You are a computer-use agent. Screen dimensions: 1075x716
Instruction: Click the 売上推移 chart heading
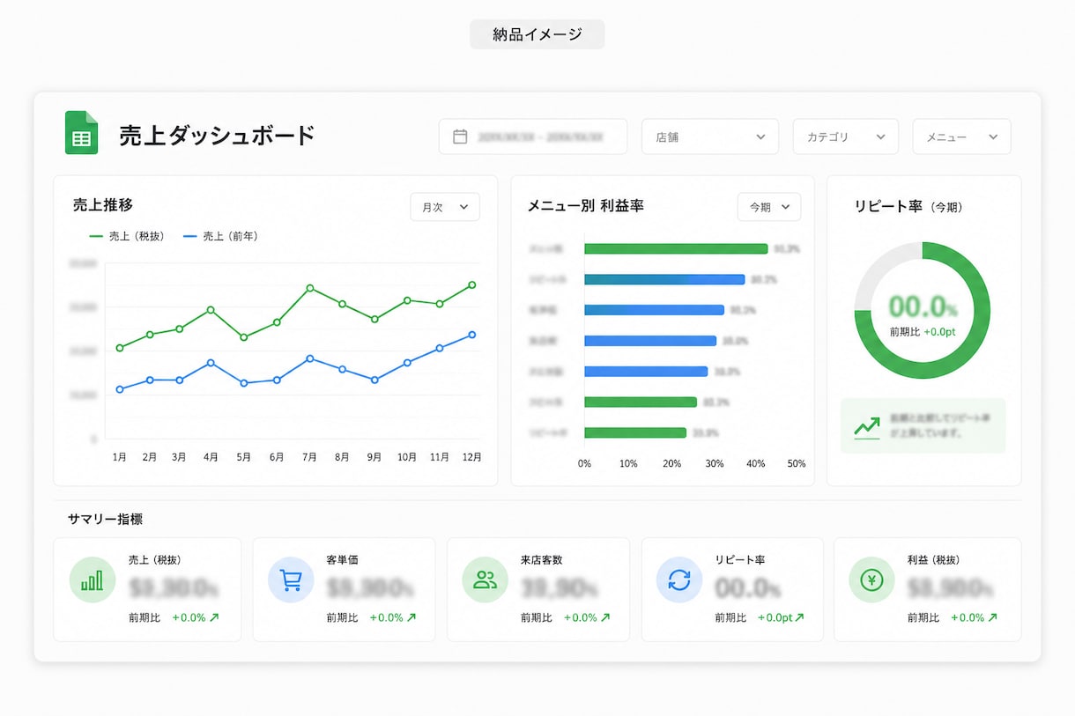click(103, 205)
